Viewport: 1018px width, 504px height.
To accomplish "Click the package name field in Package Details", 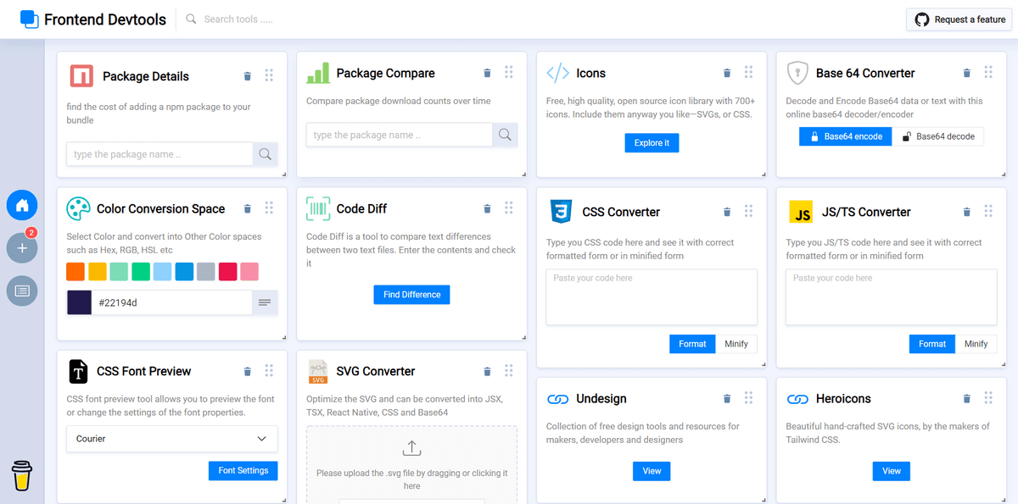I will coord(159,154).
